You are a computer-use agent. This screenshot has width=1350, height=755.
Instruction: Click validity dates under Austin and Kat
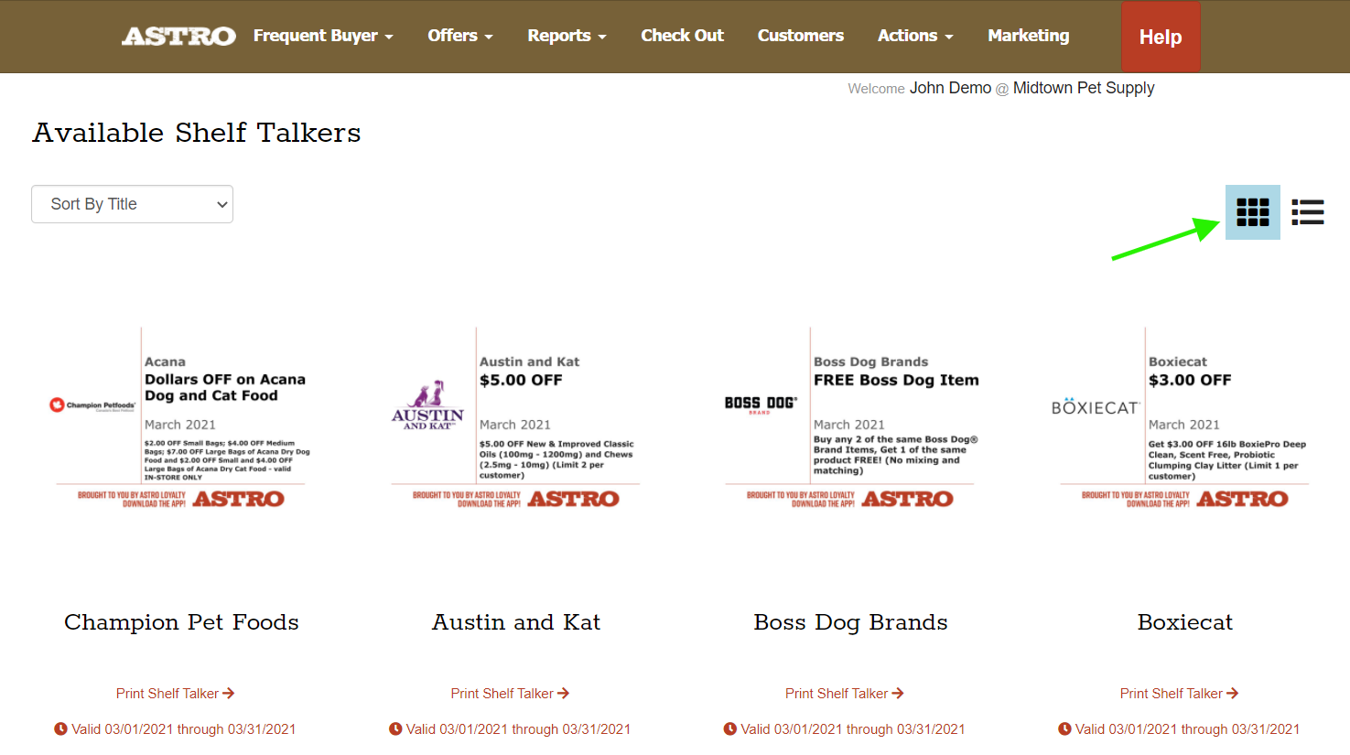[x=519, y=729]
